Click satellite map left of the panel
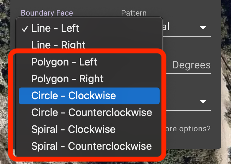231x164 pixels. pyautogui.click(x=5, y=74)
